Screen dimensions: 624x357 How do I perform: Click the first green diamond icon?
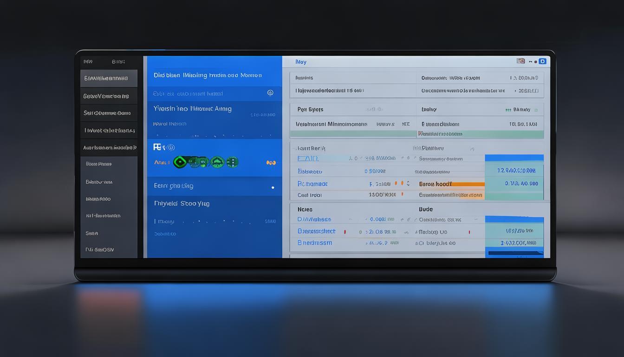(x=180, y=162)
